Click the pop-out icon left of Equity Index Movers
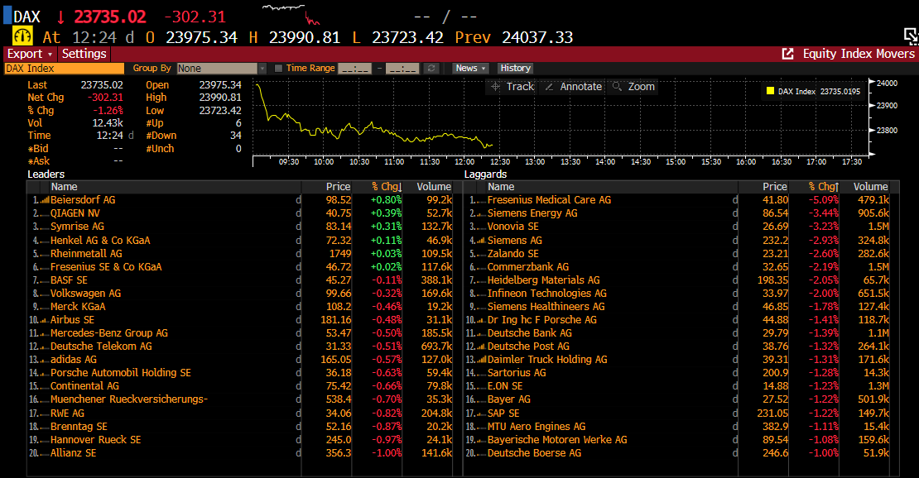919x478 pixels. coord(787,54)
